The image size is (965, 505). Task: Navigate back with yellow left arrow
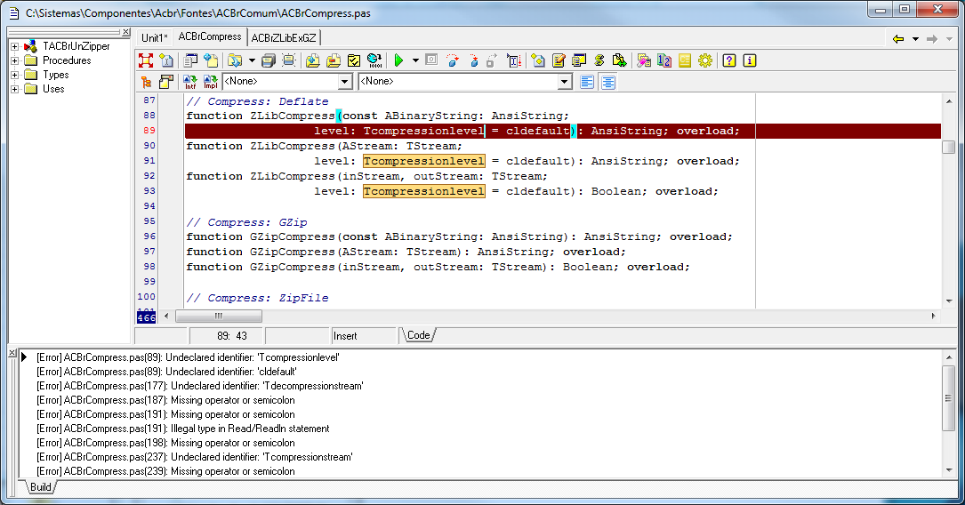pos(898,39)
